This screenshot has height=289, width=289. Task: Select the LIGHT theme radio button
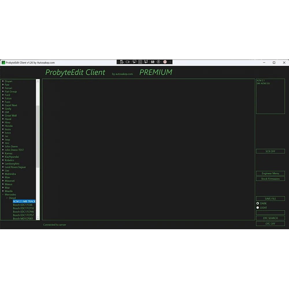click(x=258, y=208)
